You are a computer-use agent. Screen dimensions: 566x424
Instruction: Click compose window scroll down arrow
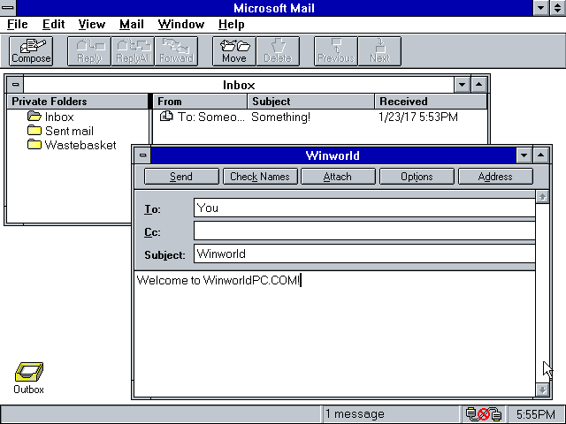pyautogui.click(x=542, y=390)
